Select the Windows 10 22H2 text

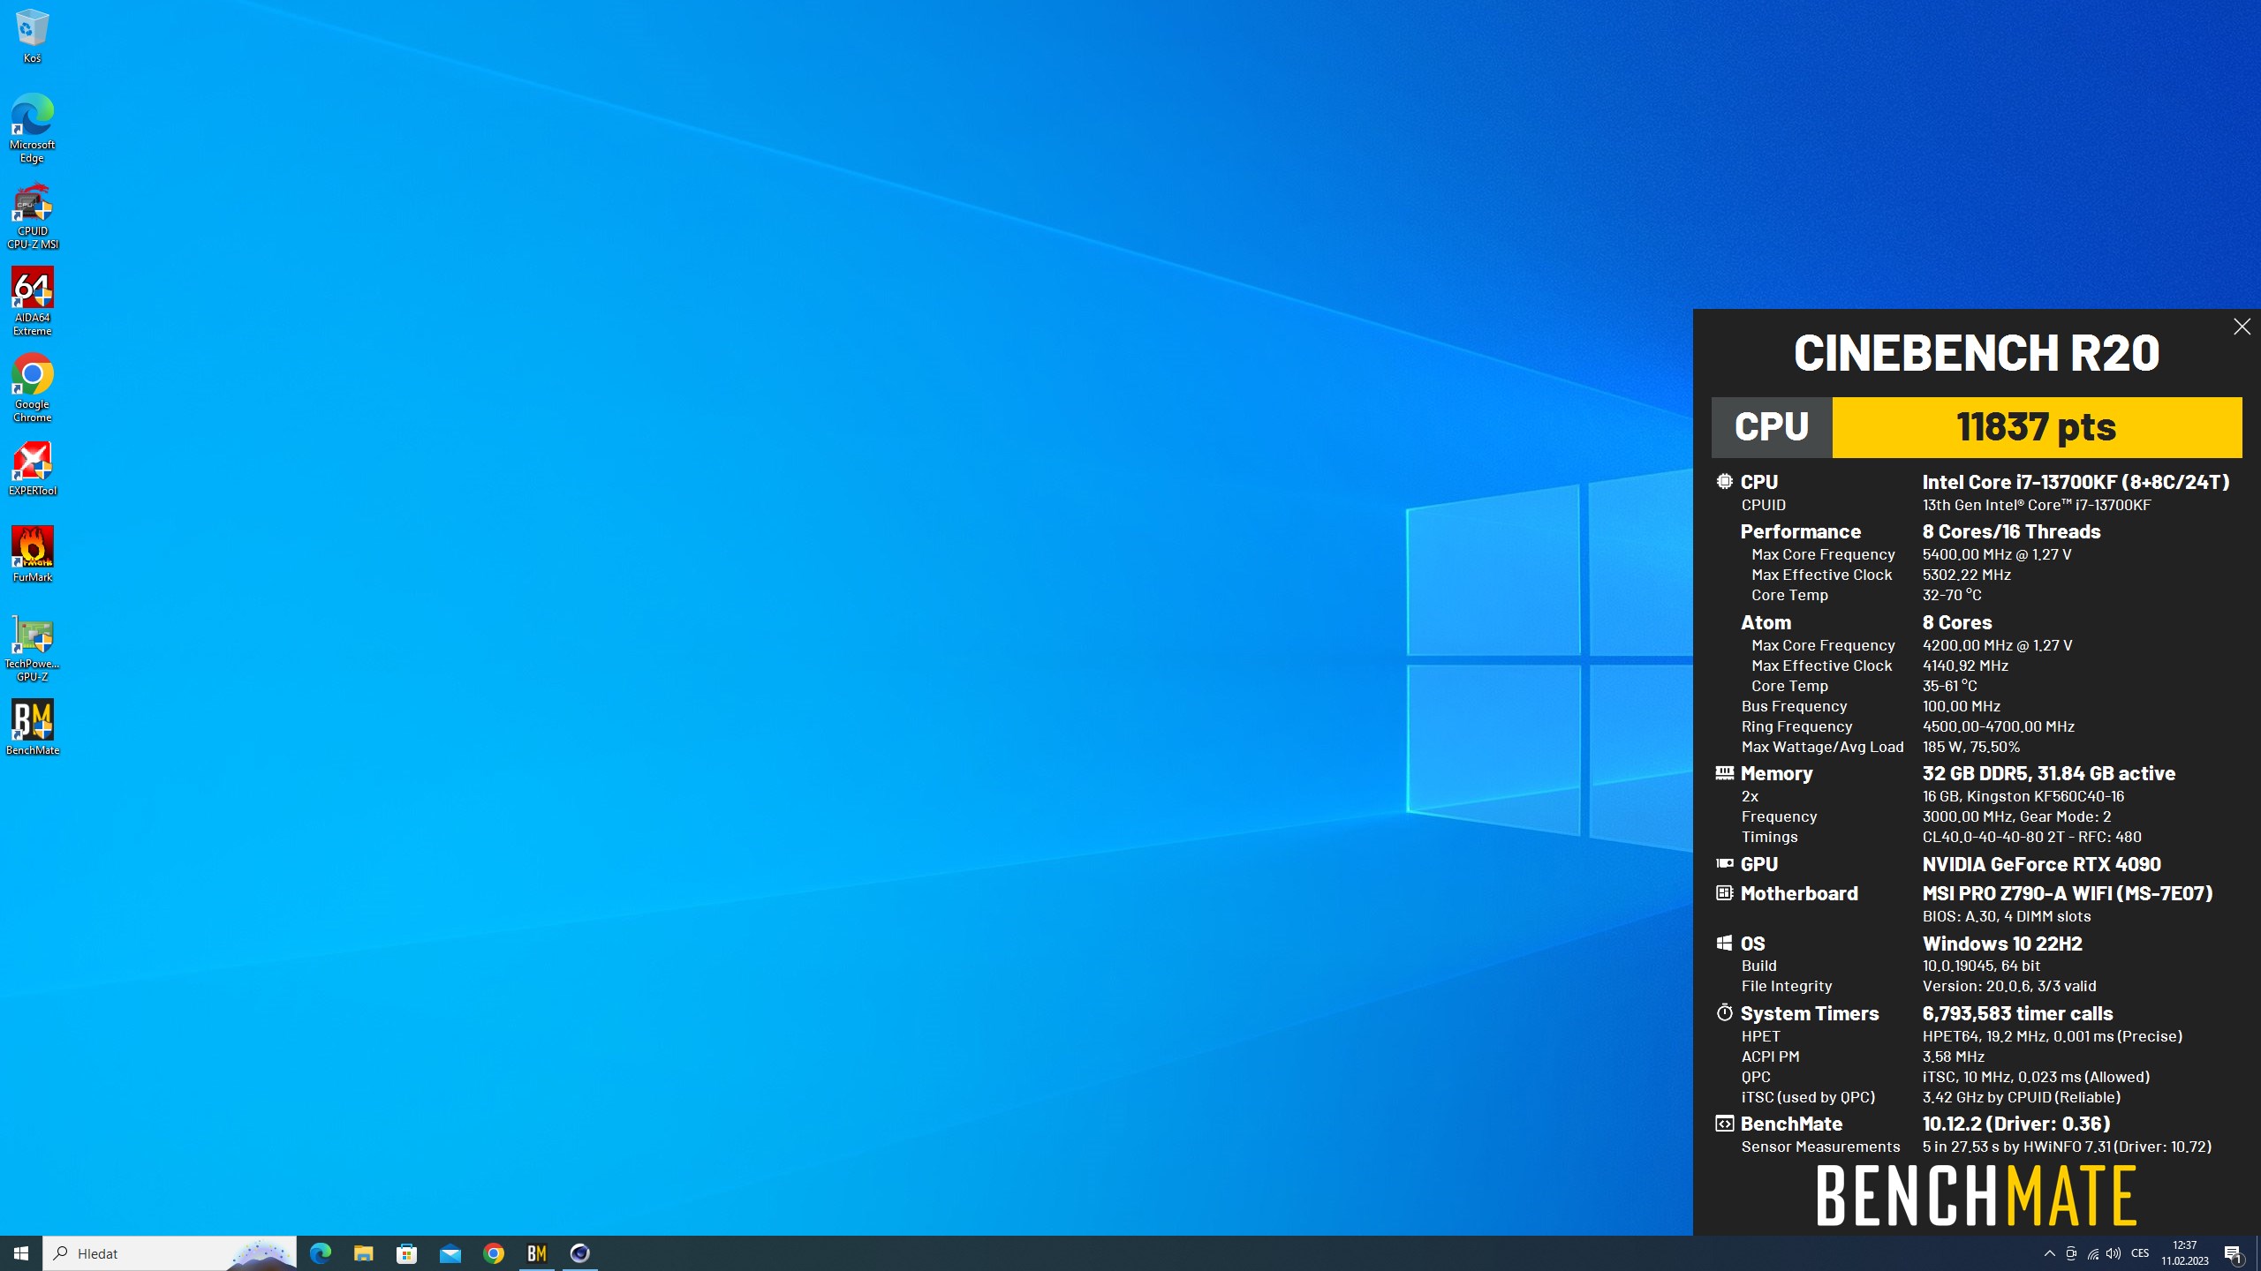2002,944
